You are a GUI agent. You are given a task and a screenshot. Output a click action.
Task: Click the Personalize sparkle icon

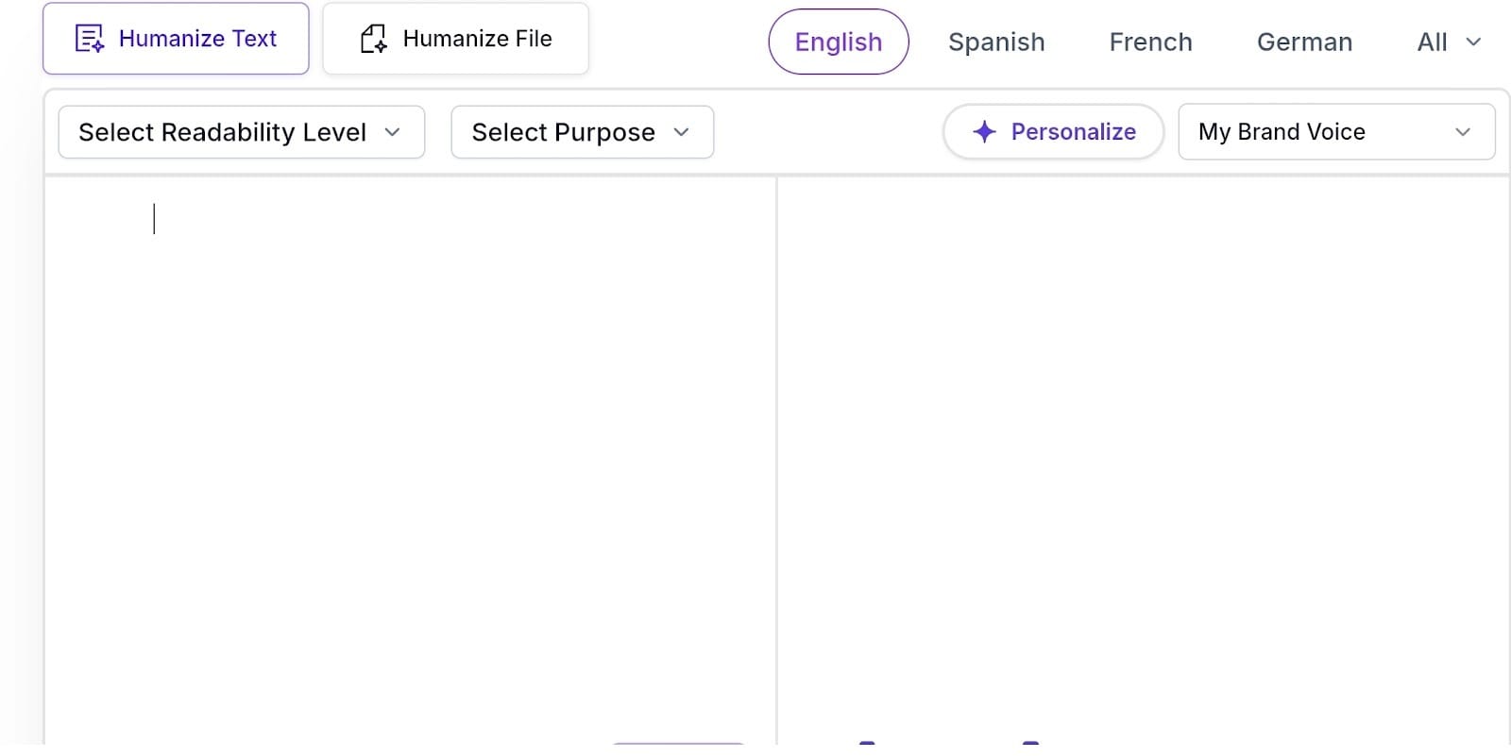point(984,132)
